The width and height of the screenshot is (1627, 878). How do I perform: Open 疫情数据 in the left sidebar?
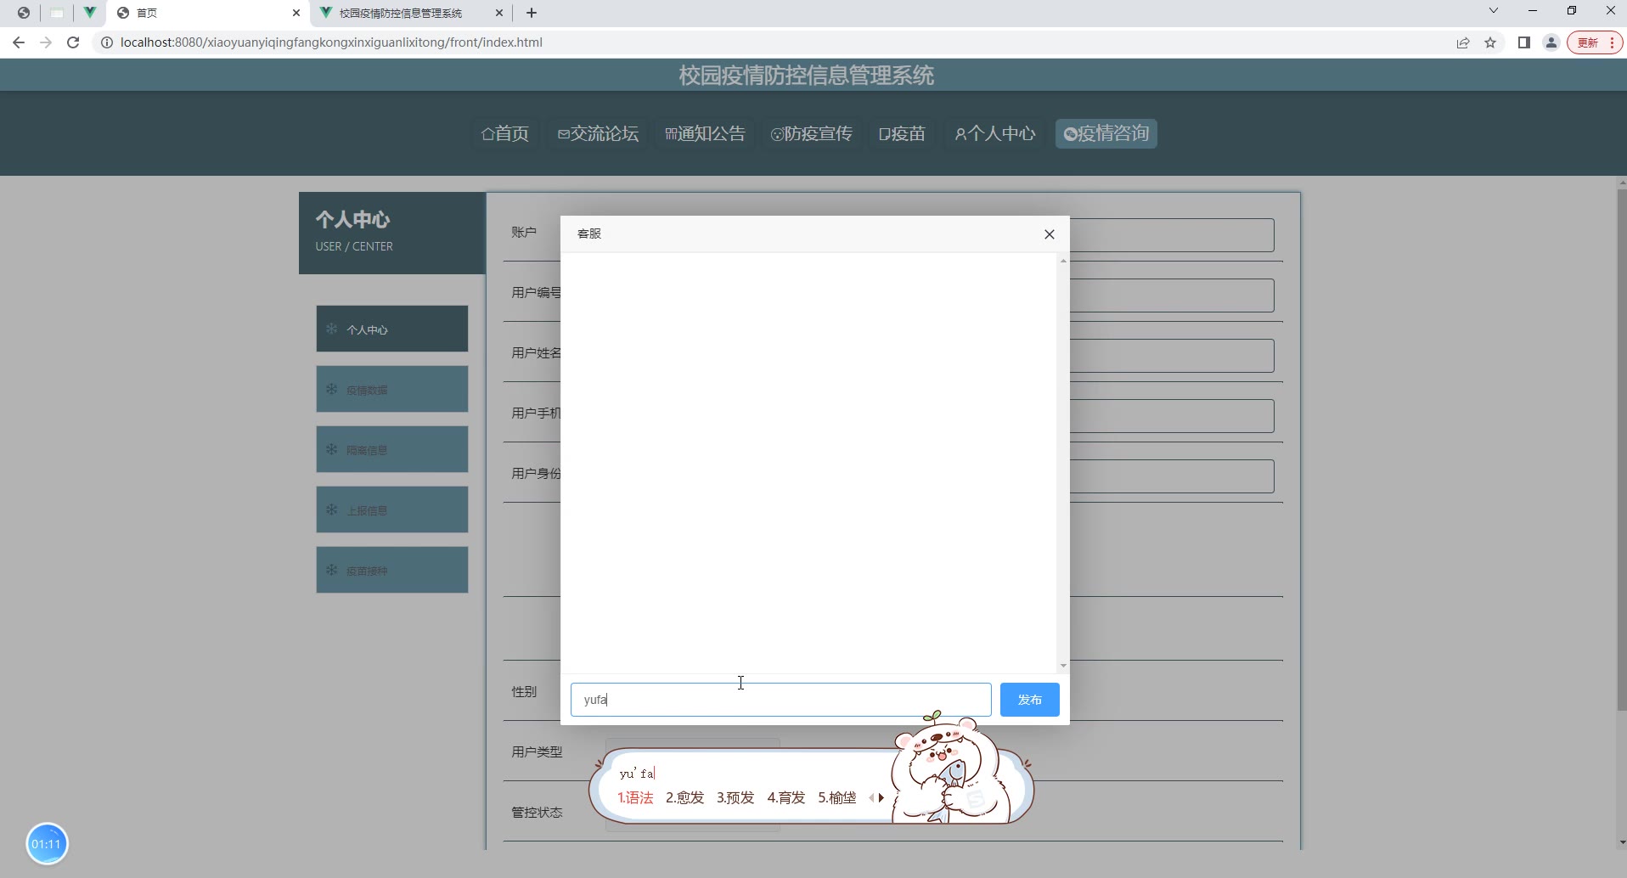pos(392,389)
